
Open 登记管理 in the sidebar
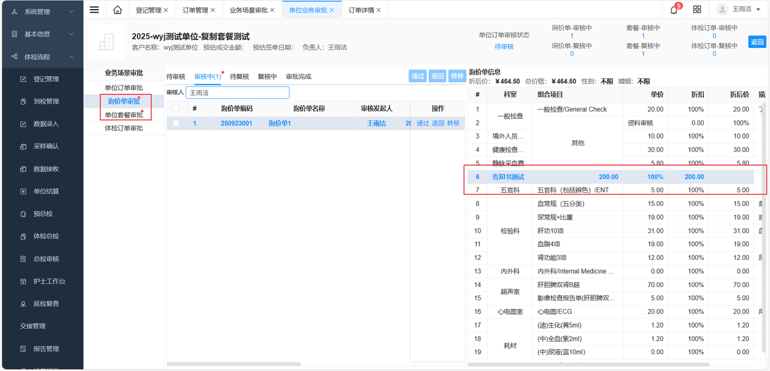point(46,79)
